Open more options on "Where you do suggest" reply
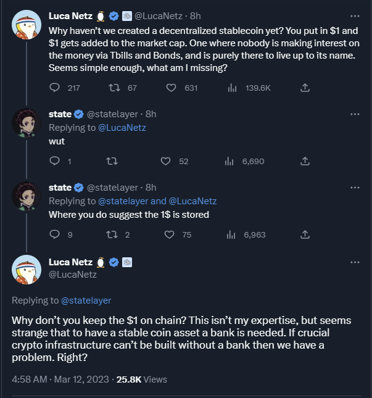Screen dimensions: 372x398 point(355,188)
